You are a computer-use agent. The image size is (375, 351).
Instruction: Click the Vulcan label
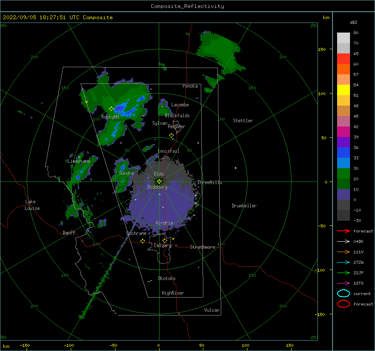point(212,310)
